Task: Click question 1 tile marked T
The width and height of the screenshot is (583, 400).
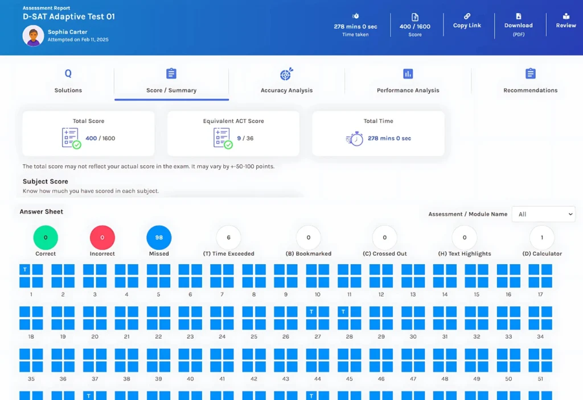Action: tap(25, 269)
